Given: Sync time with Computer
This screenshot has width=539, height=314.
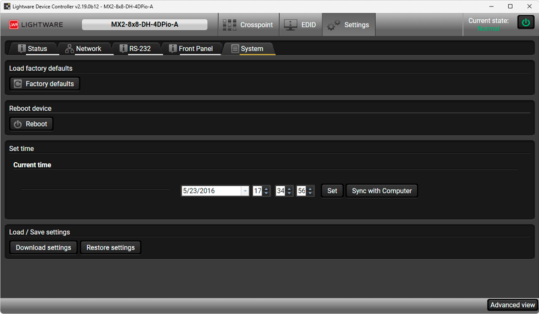Looking at the screenshot, I should (382, 191).
